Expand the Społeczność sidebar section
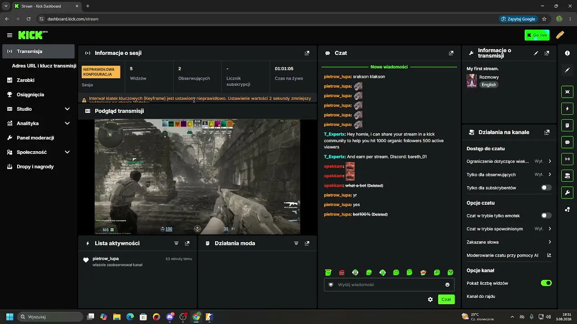This screenshot has height=324, width=577. point(67,152)
